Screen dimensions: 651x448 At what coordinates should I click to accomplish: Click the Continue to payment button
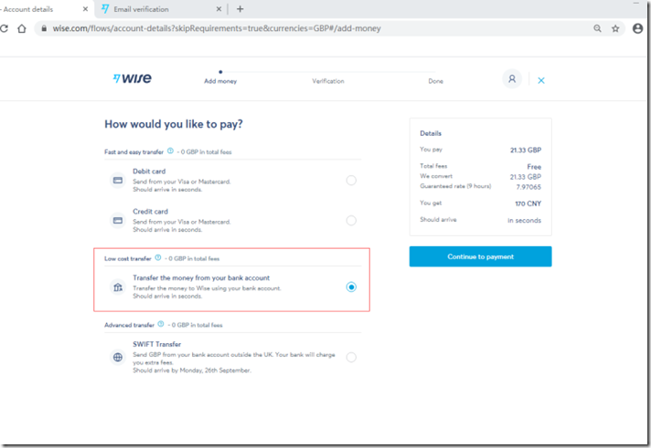480,256
